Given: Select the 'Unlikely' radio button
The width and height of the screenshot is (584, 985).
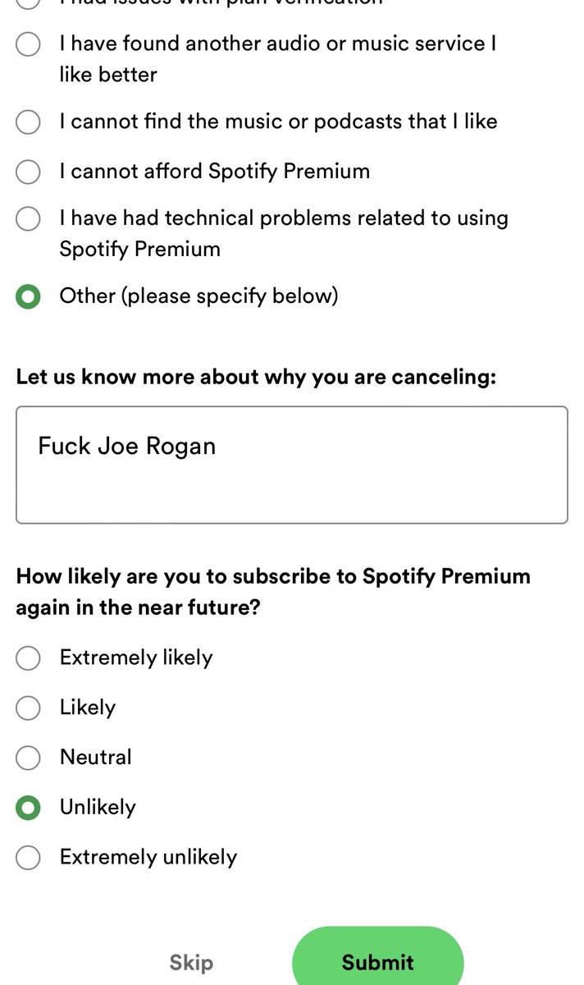Looking at the screenshot, I should click(x=28, y=808).
